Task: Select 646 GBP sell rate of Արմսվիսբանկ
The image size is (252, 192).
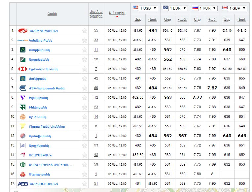Action: tap(242, 136)
